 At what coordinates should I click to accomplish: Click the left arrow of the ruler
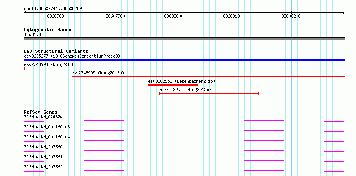[x=25, y=12]
